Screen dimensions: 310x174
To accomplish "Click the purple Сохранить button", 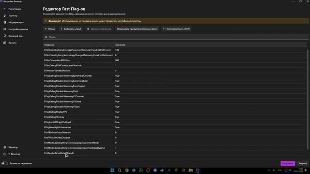I will pos(288,163).
